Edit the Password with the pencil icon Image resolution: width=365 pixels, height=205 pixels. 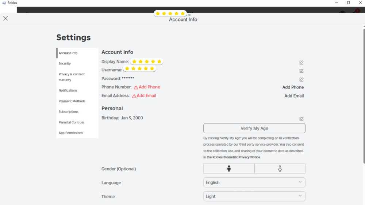[301, 79]
